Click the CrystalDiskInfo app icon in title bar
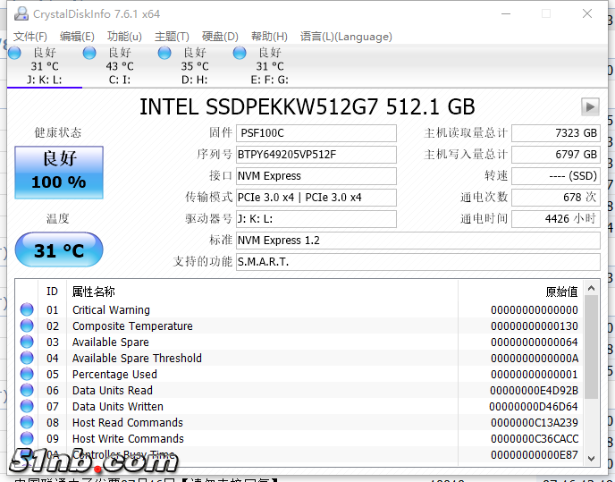615x482 pixels. point(19,14)
